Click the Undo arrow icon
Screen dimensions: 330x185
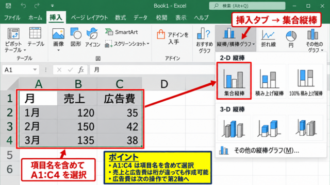23,6
